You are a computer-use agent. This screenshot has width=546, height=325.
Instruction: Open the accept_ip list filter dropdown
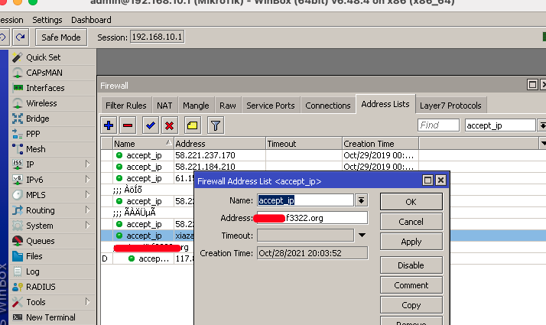(542, 125)
